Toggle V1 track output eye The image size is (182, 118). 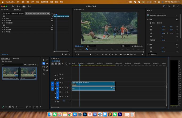pos(63,83)
